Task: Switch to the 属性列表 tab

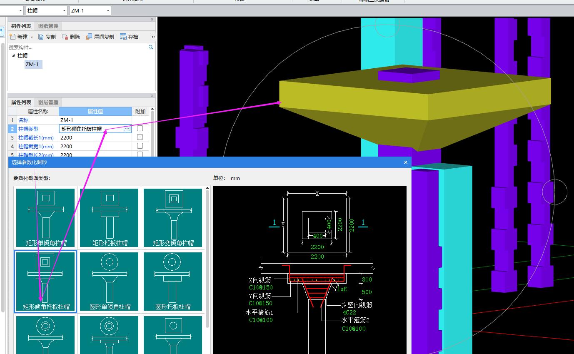Action: pos(21,102)
